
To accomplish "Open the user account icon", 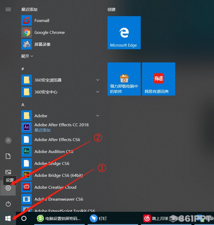I will [x=8, y=140].
